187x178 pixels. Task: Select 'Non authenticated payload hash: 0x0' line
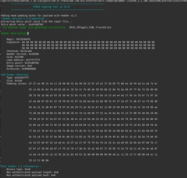pyautogui.click(x=31, y=175)
